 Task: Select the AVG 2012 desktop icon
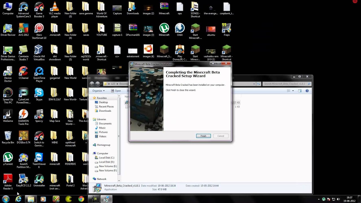coord(23,30)
